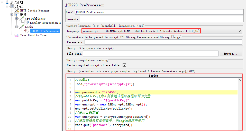Click line encrypt.setPublicKey(publicKey)
Image resolution: width=246 pixels, height=131 pixels.
point(104,109)
